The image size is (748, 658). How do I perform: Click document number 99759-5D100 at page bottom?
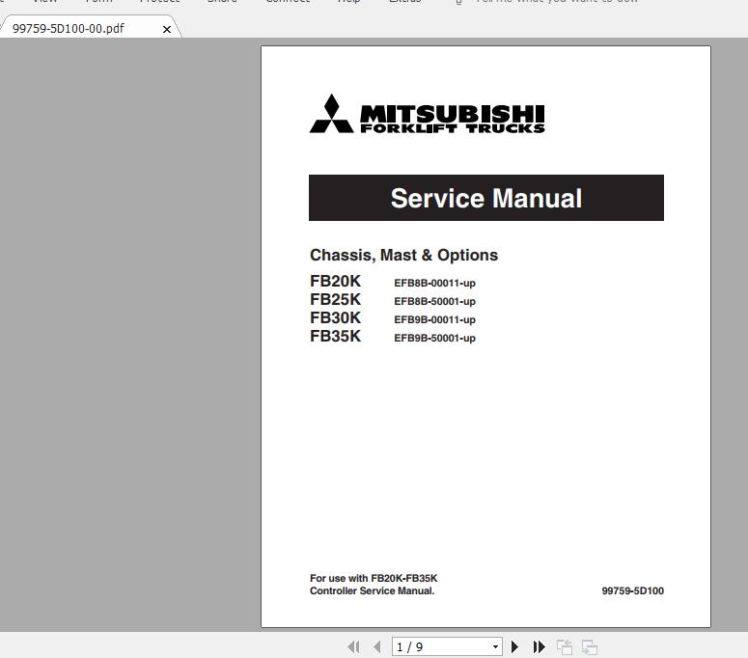[x=632, y=590]
